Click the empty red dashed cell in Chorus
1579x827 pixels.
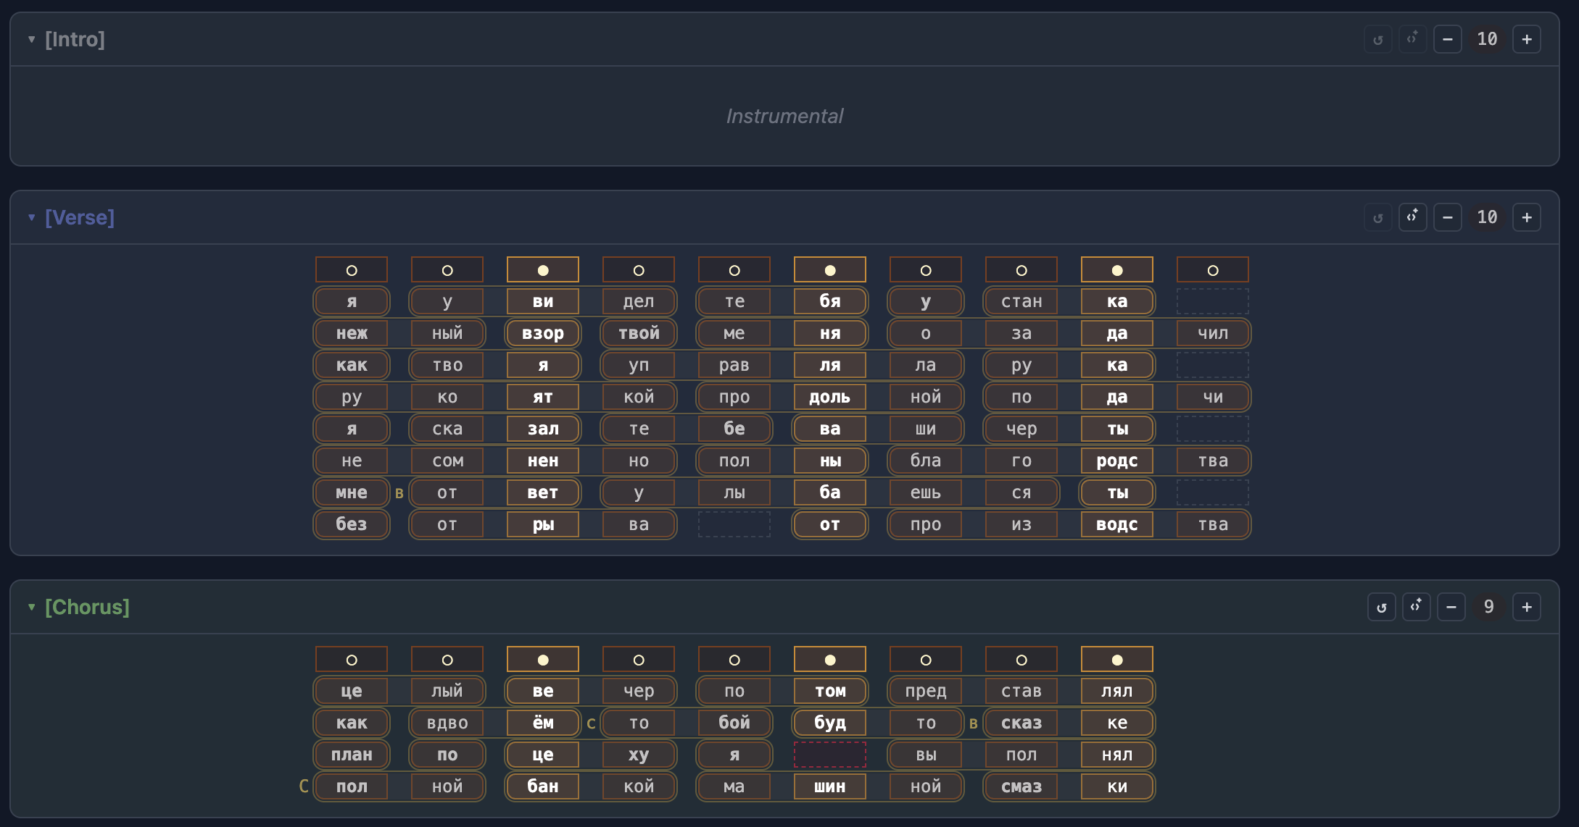pyautogui.click(x=830, y=755)
